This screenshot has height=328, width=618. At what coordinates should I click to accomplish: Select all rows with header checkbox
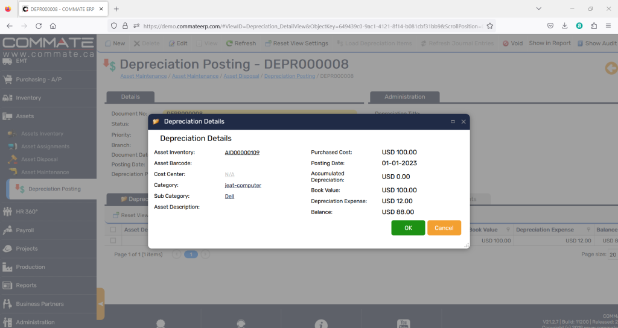click(113, 230)
